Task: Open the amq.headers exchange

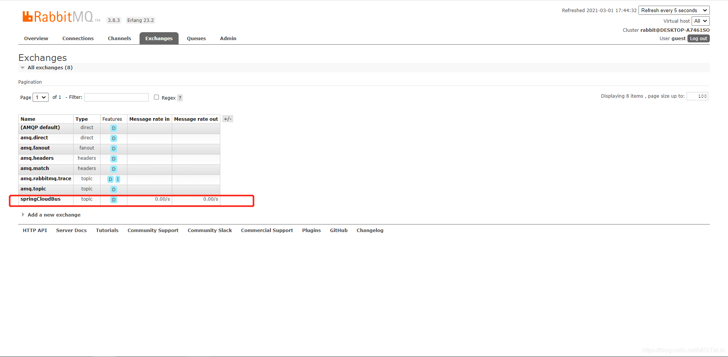Action: pyautogui.click(x=37, y=158)
